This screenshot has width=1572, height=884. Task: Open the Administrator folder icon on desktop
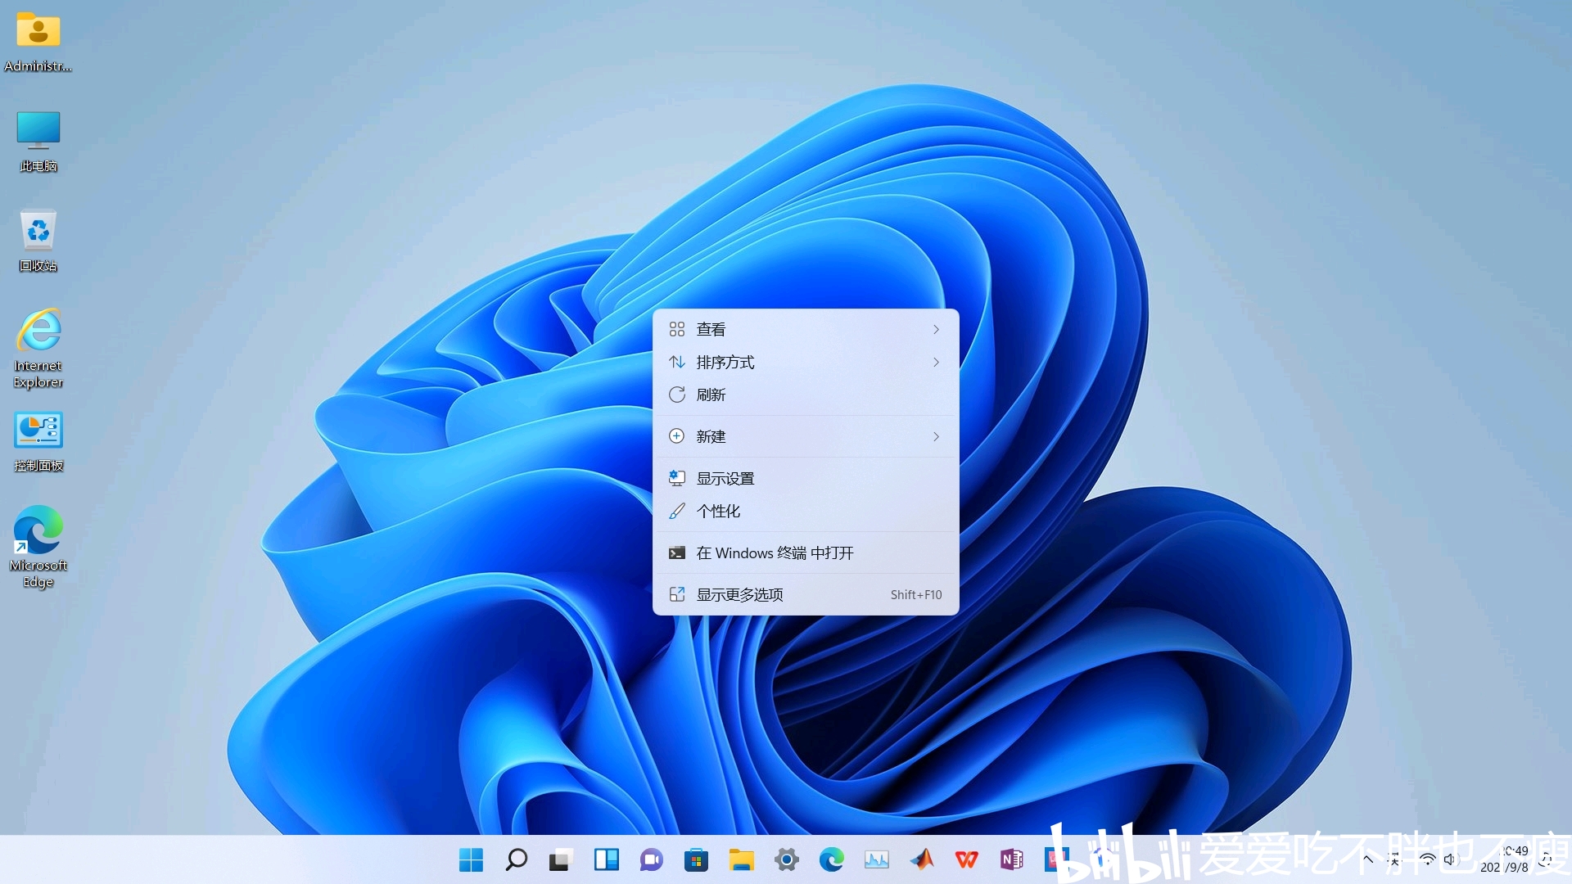pyautogui.click(x=38, y=41)
